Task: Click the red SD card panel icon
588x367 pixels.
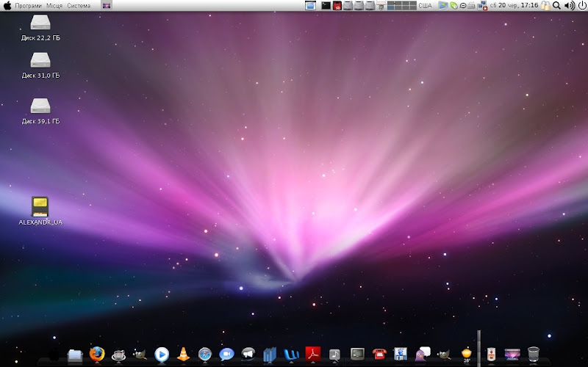Action: 337,5
